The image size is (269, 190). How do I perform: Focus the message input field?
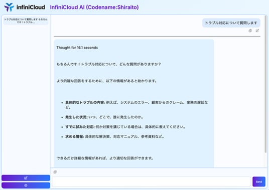point(152,181)
